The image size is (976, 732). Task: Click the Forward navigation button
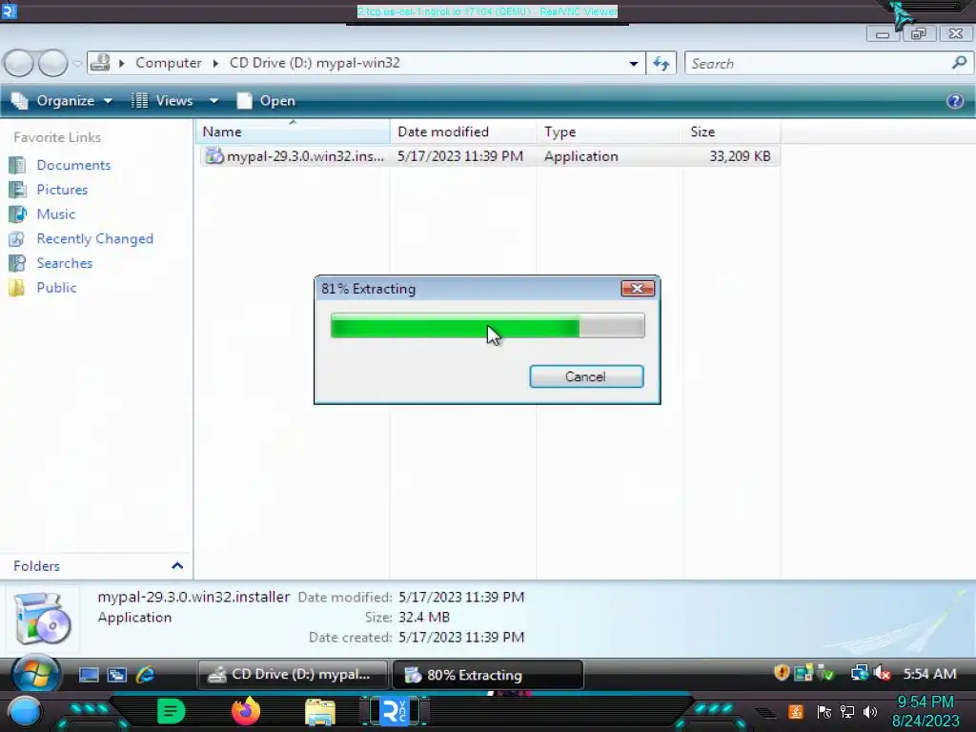tap(53, 64)
